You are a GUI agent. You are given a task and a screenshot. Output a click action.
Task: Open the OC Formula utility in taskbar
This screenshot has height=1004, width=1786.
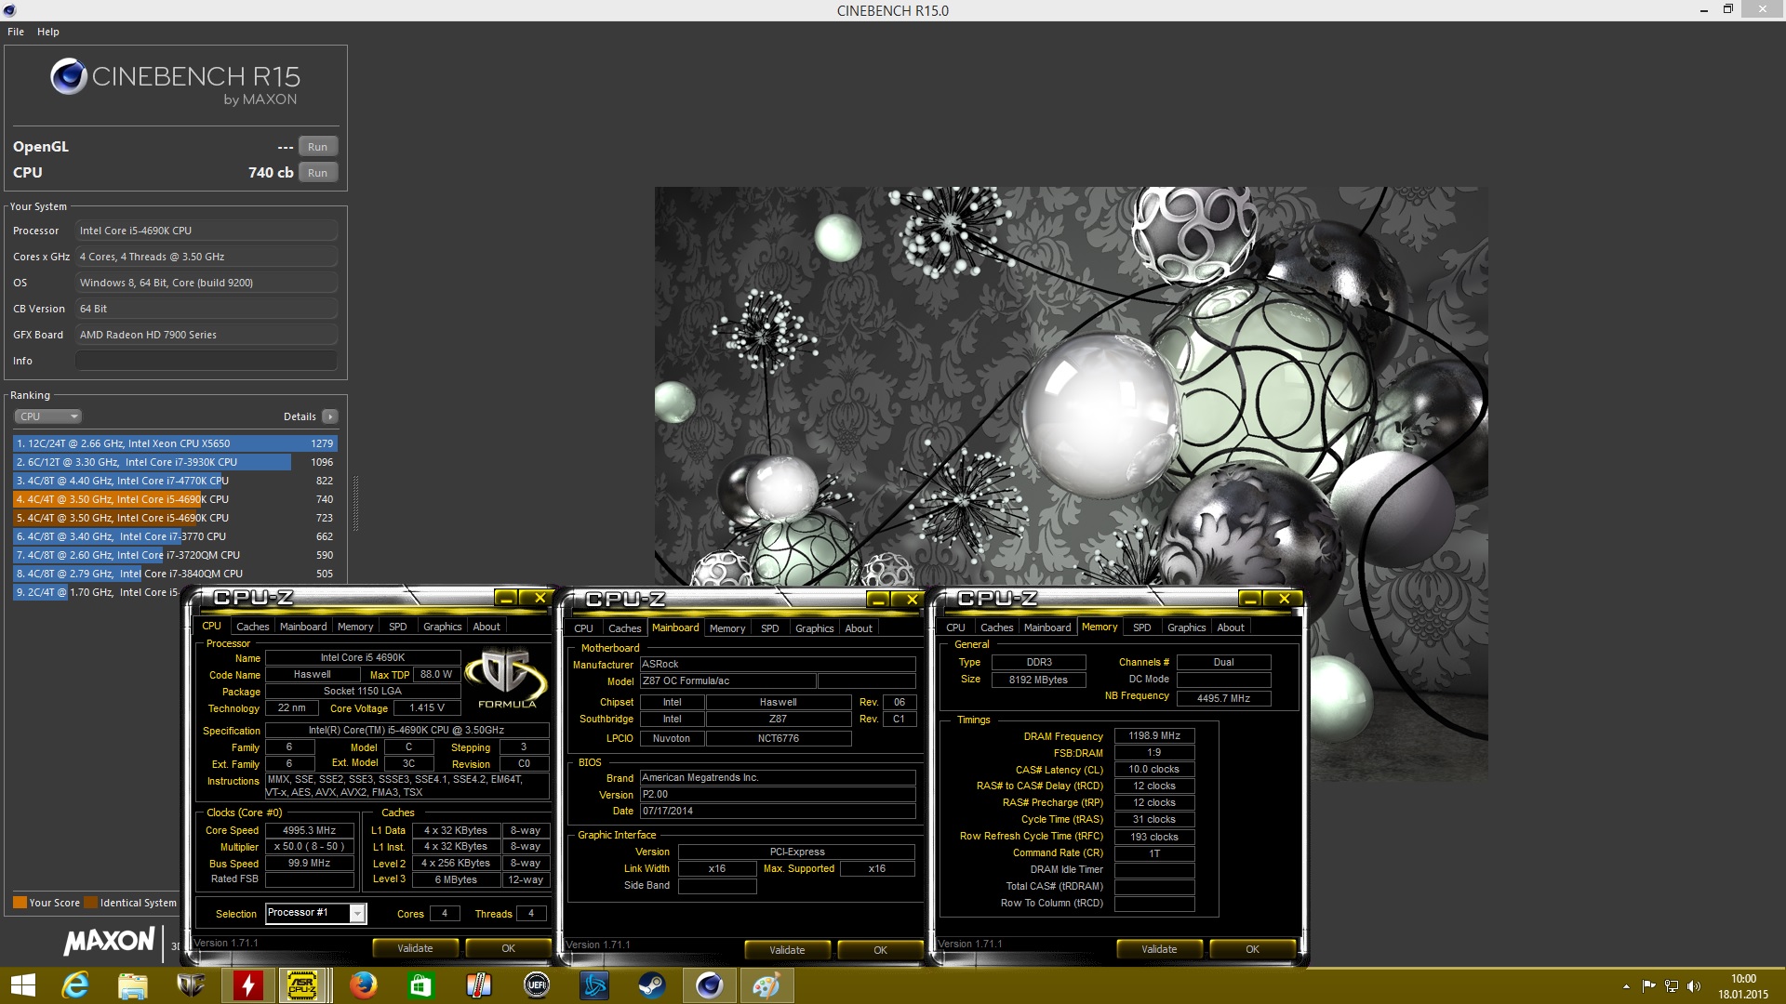pos(190,985)
